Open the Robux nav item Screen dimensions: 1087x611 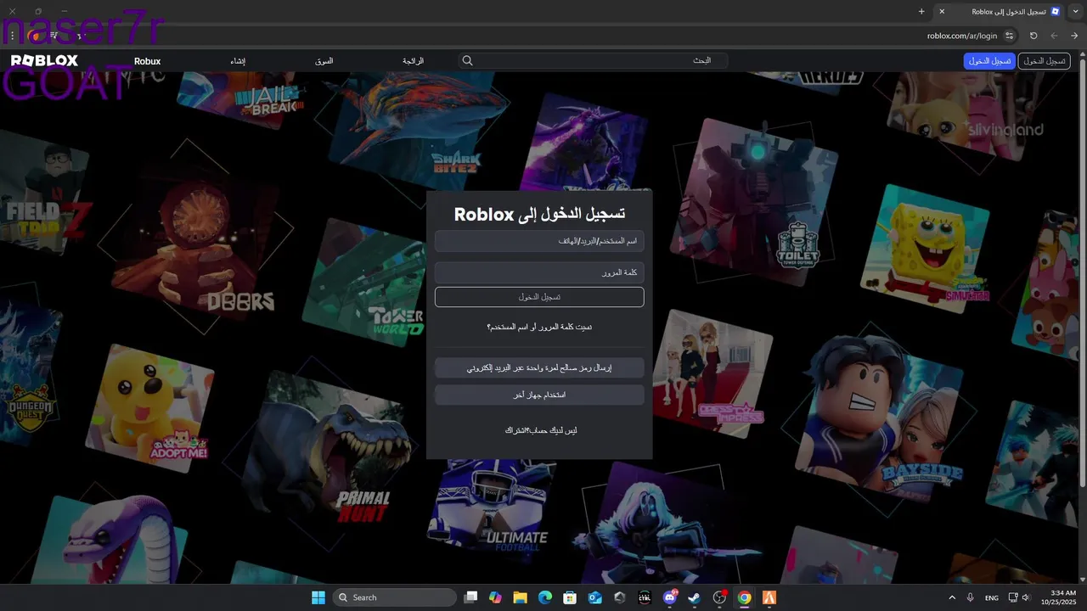point(147,61)
